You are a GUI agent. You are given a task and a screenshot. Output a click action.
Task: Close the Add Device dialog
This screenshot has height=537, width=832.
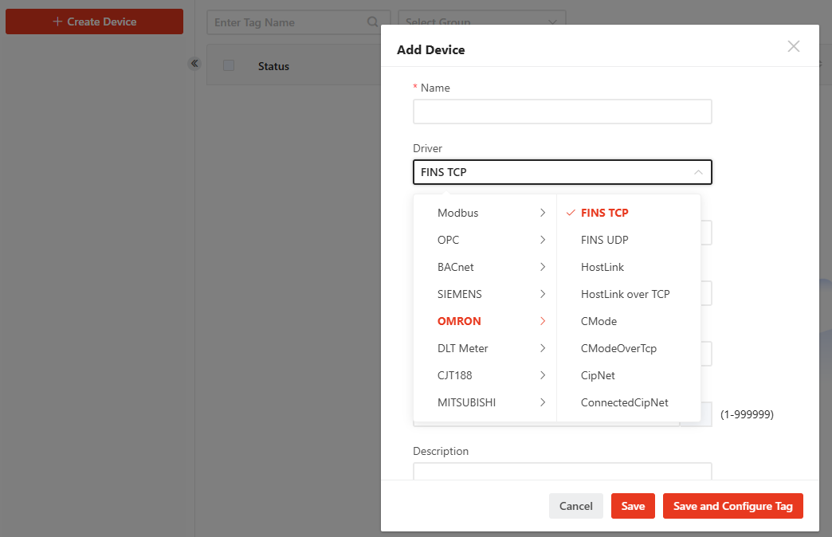[x=793, y=46]
